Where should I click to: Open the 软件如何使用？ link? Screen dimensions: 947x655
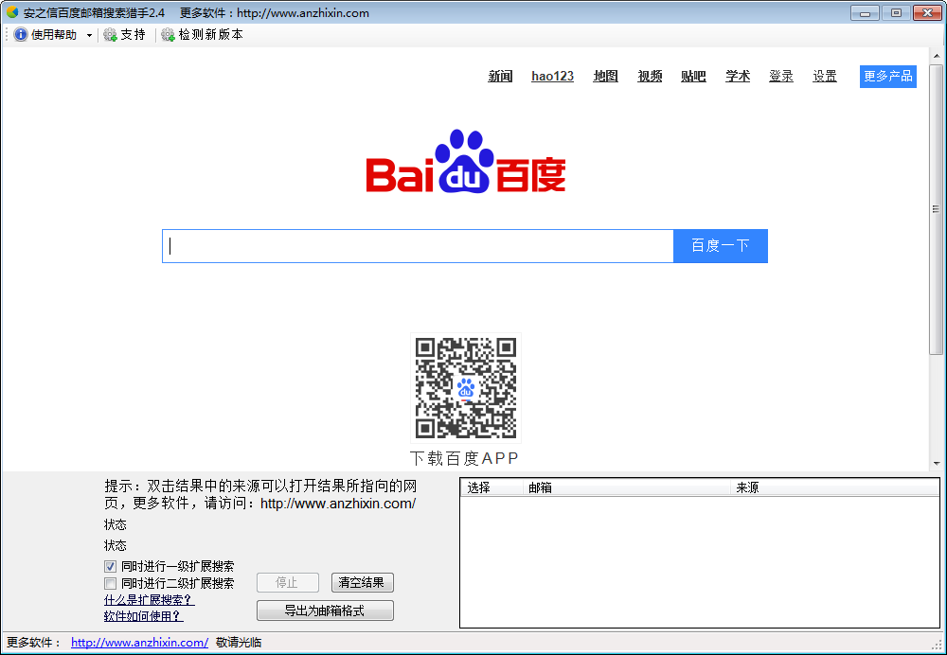143,616
